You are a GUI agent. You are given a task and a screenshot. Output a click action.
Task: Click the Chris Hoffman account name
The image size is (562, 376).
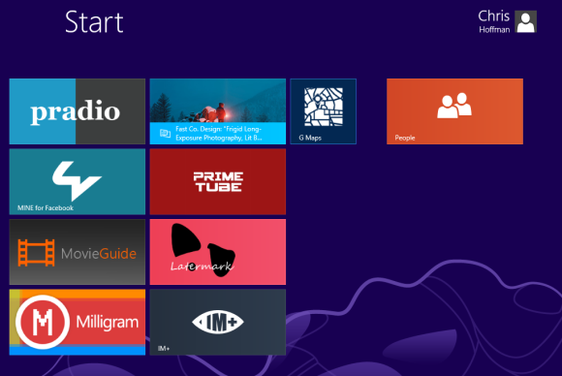[x=494, y=21]
